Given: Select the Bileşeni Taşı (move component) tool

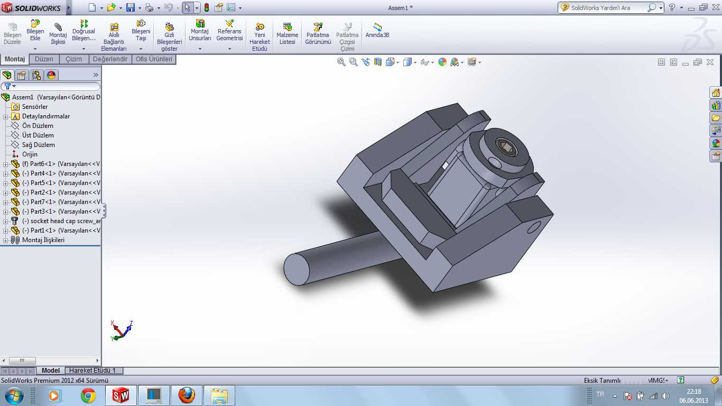Looking at the screenshot, I should 141,24.
